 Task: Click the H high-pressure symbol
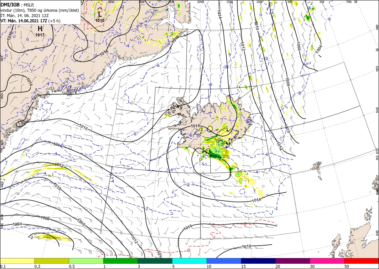pyautogui.click(x=40, y=29)
